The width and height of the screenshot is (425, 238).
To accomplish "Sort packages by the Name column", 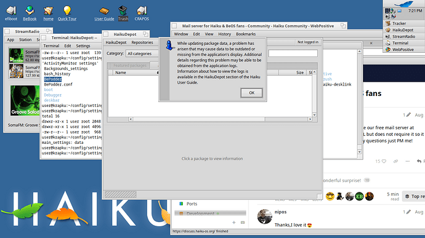I will point(136,73).
